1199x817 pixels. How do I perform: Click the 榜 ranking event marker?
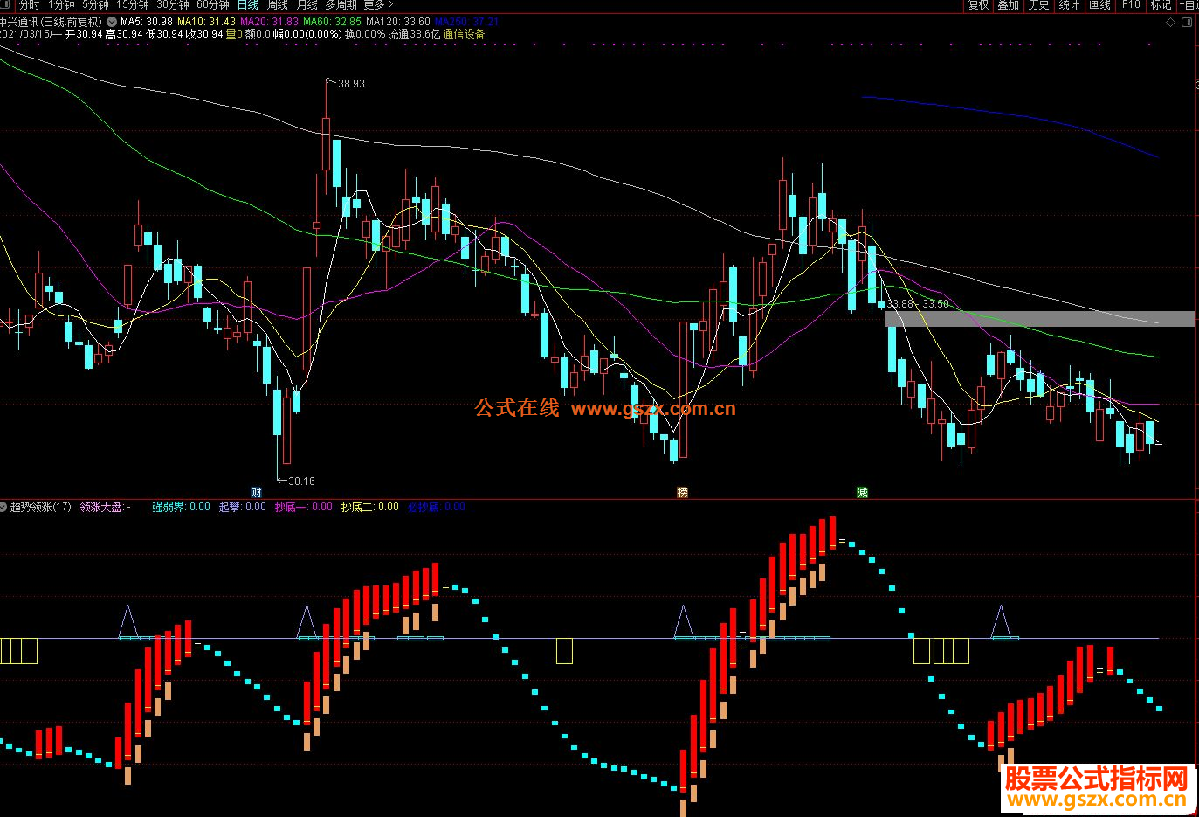tap(683, 493)
